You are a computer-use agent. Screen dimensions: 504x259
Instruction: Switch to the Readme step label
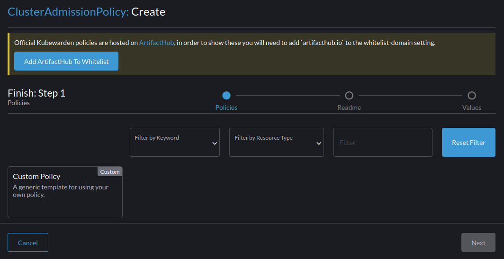(x=349, y=107)
